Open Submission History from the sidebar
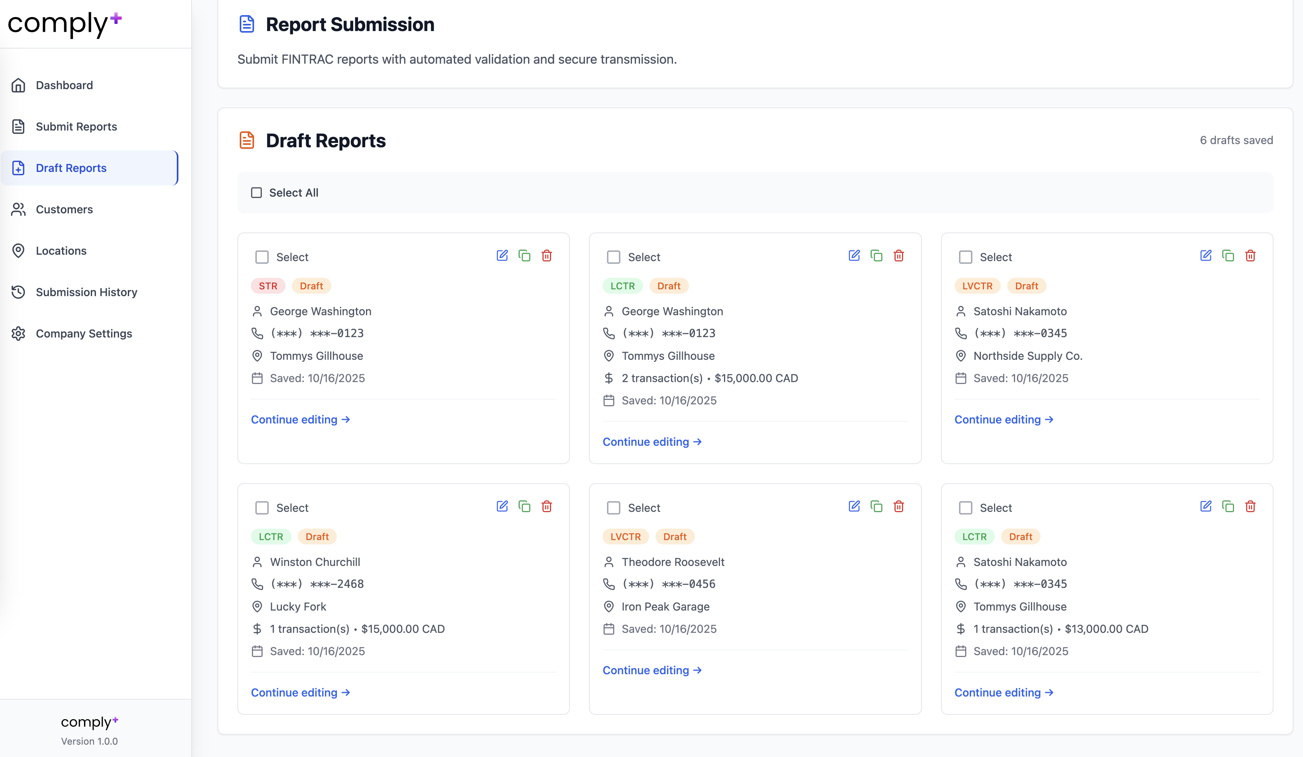Viewport: 1303px width, 757px height. pyautogui.click(x=86, y=292)
